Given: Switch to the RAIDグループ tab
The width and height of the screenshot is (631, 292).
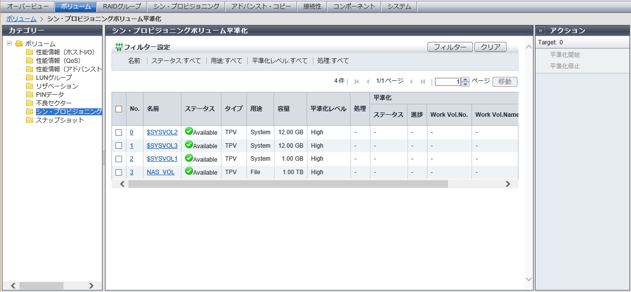Looking at the screenshot, I should (122, 6).
